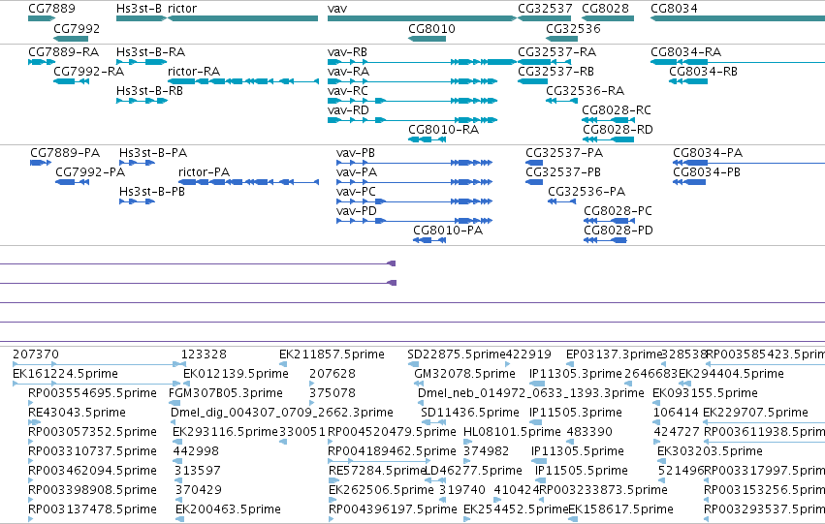Click the CG7992 gene label
825x524 pixels.
click(77, 28)
